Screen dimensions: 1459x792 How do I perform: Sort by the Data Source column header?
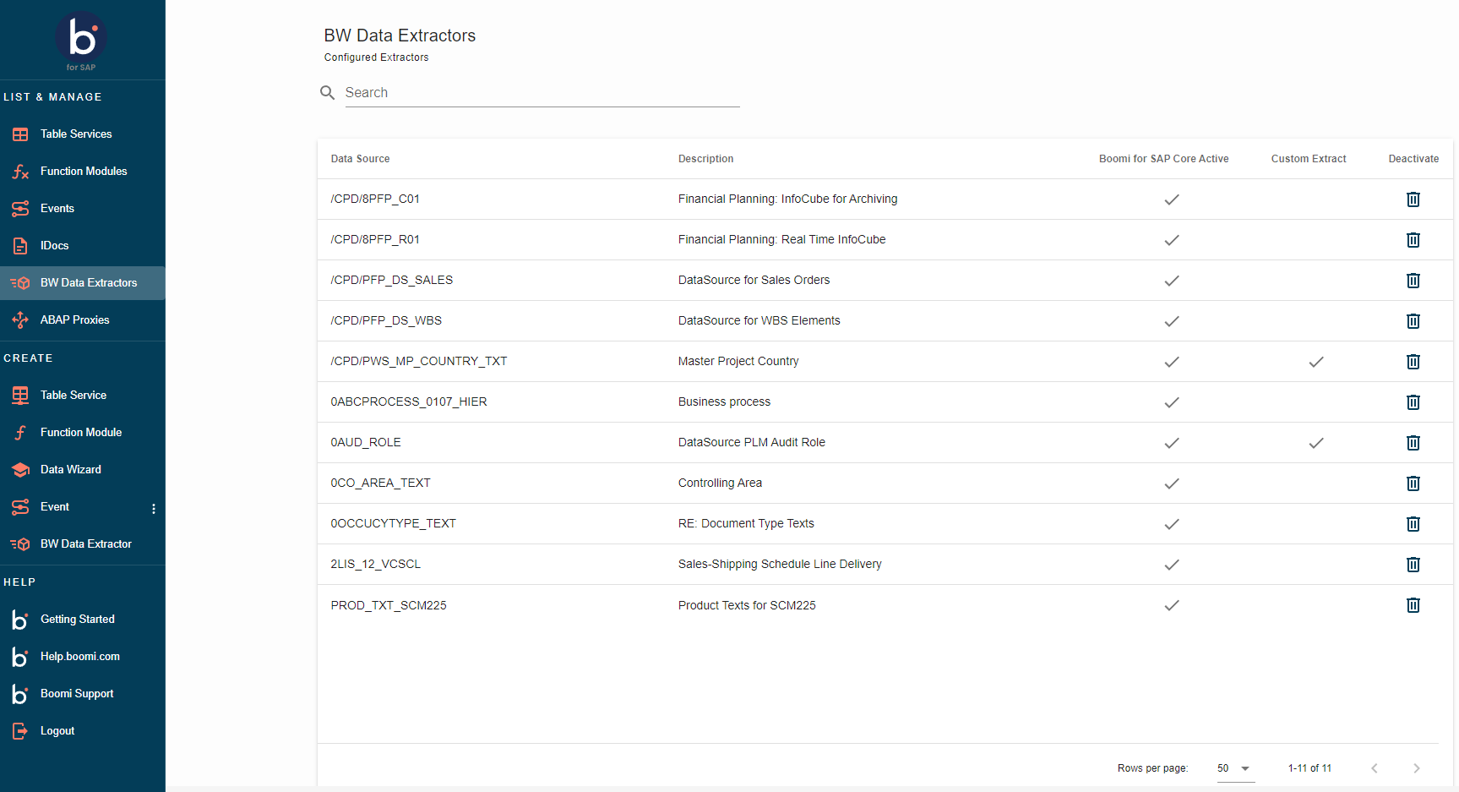coord(360,159)
